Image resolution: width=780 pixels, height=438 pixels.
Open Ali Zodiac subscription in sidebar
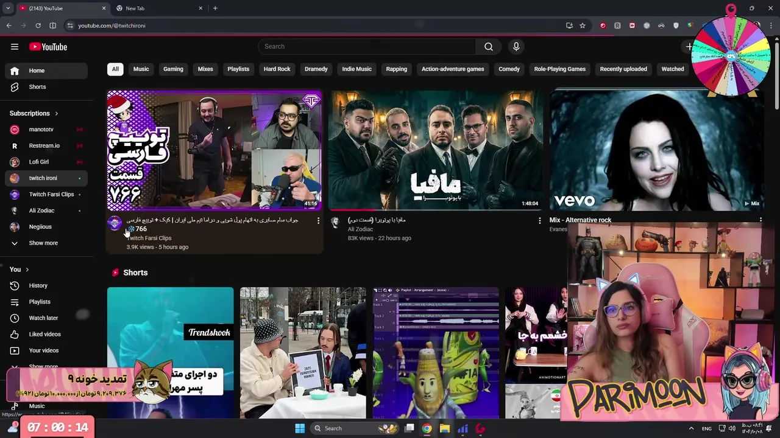[x=46, y=210]
